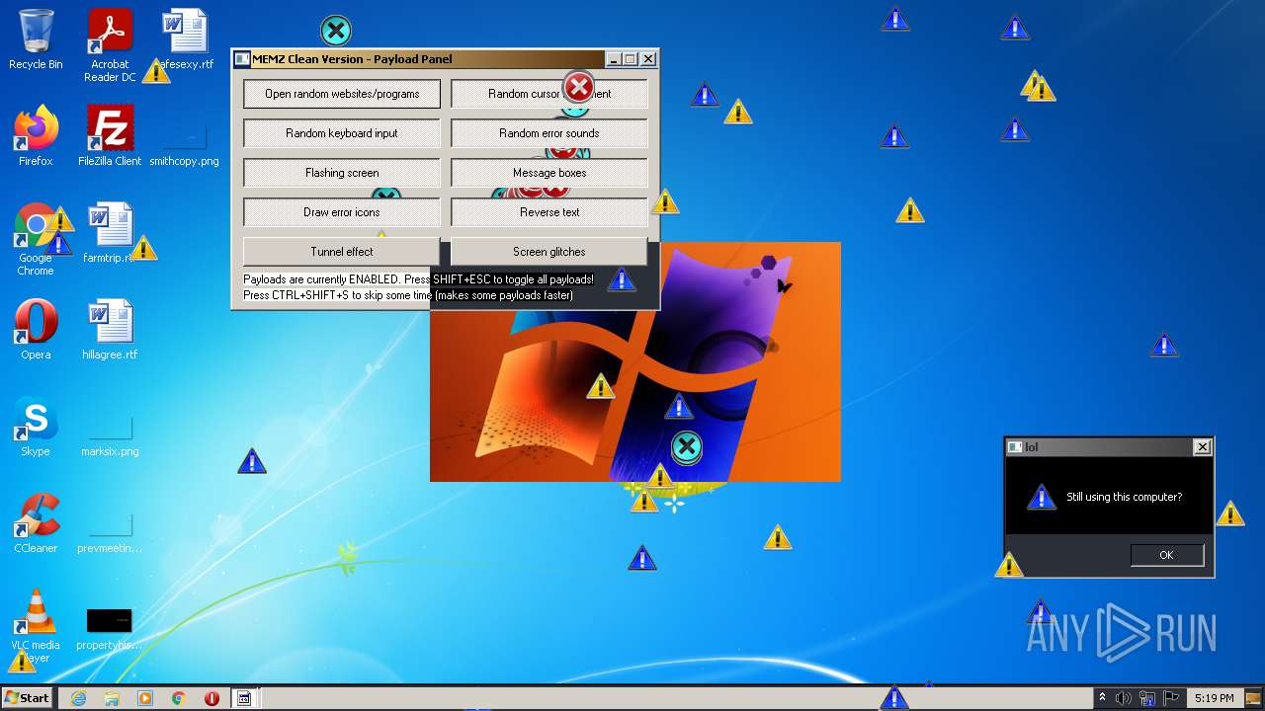The image size is (1265, 711).
Task: Open Windows Media Player taskbar icon
Action: point(145,698)
